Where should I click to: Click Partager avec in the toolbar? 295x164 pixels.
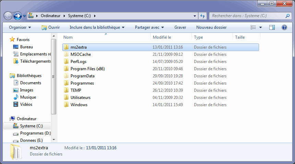(149, 27)
